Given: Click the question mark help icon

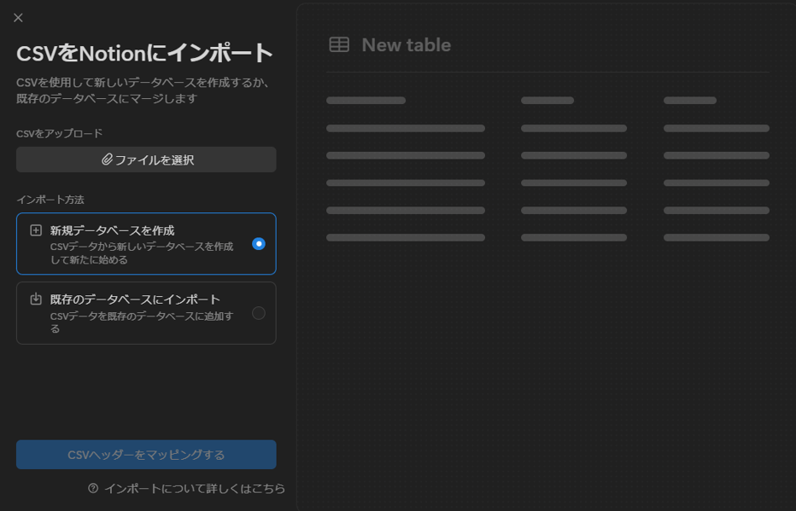Looking at the screenshot, I should (x=93, y=488).
